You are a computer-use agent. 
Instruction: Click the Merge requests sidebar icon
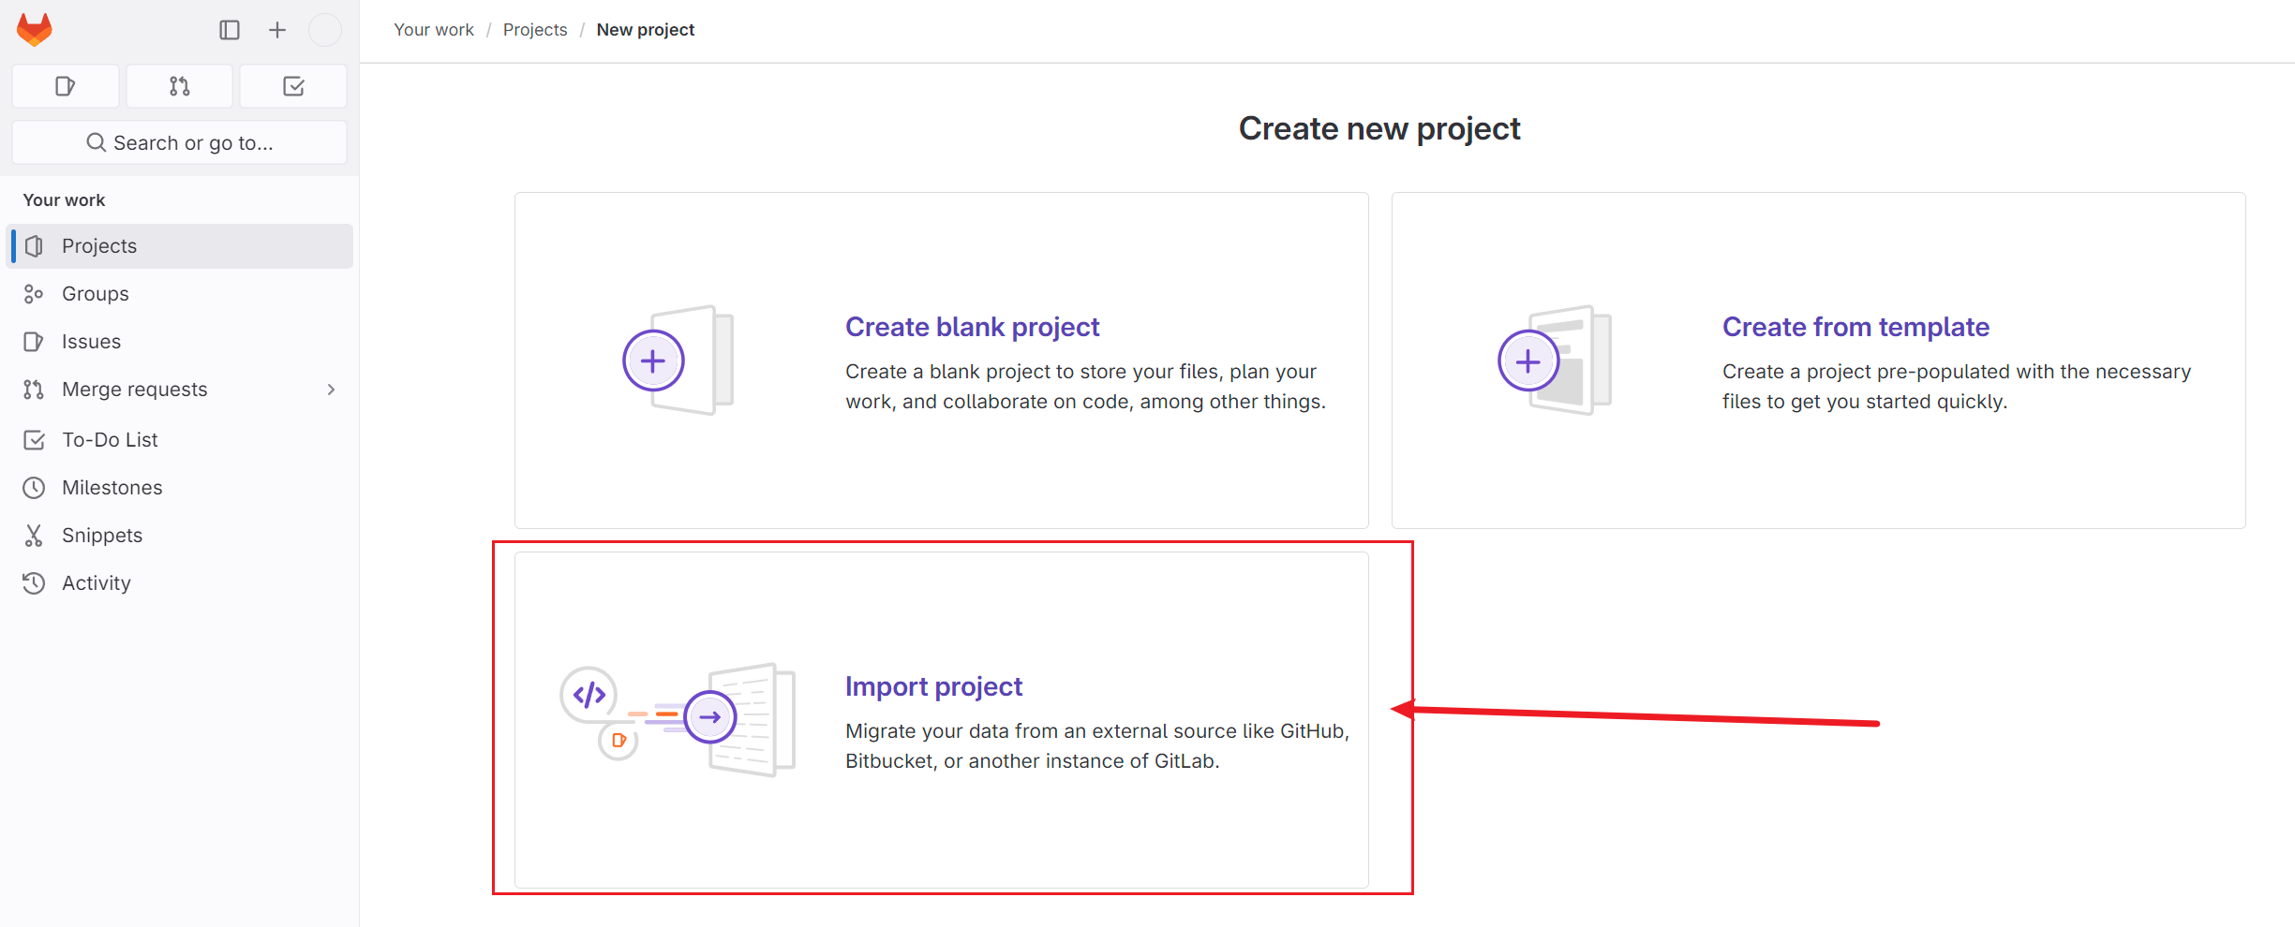(x=34, y=390)
